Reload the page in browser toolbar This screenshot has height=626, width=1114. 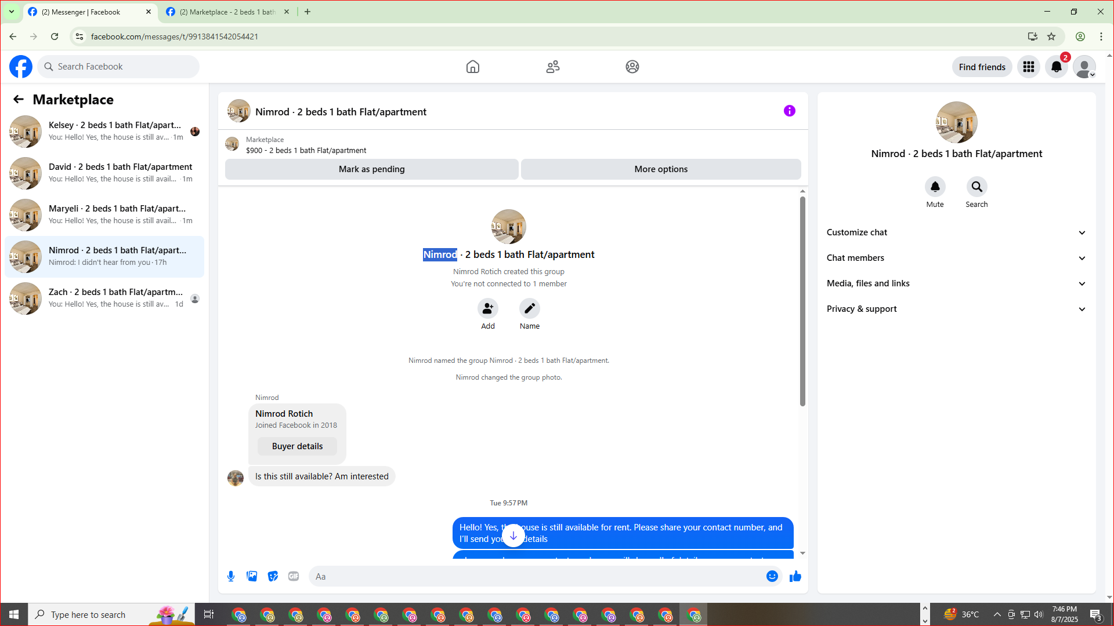55,37
